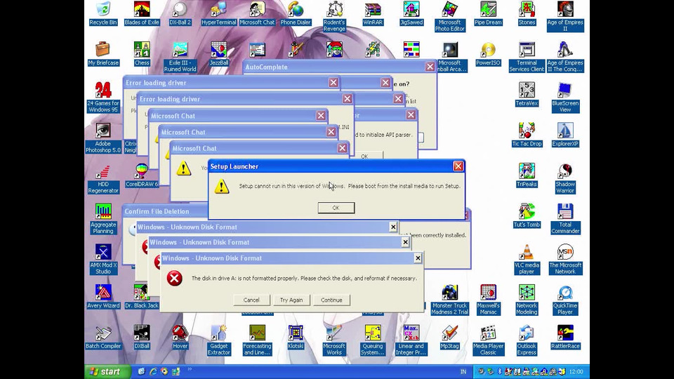The width and height of the screenshot is (674, 379).
Task: Open Total Commander shortcut
Action: click(x=564, y=219)
